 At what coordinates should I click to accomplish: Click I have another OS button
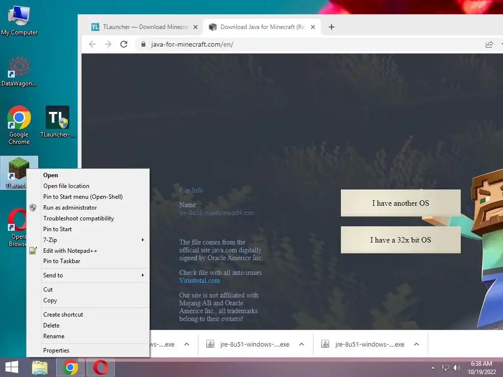[x=401, y=203]
